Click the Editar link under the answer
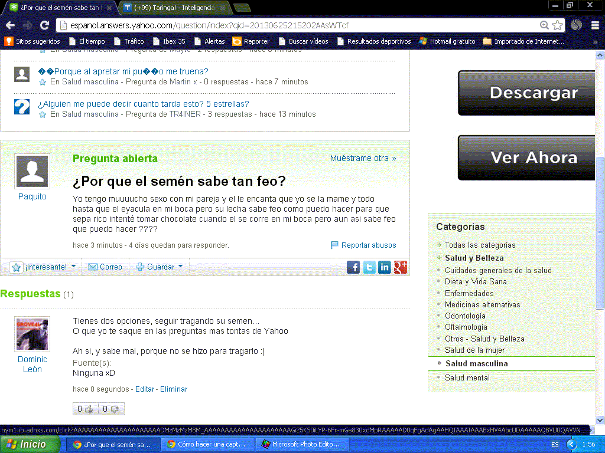 (145, 389)
